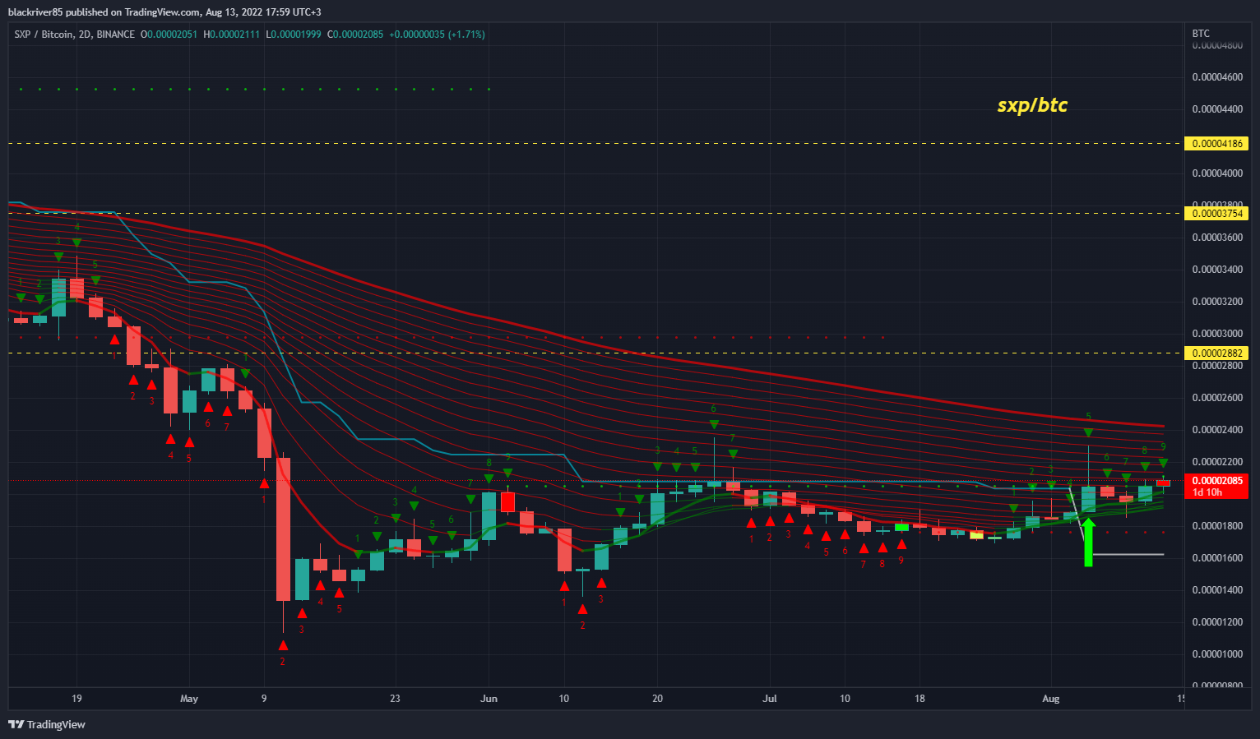Click the 9 date label after May
This screenshot has width=1260, height=739.
(x=264, y=699)
